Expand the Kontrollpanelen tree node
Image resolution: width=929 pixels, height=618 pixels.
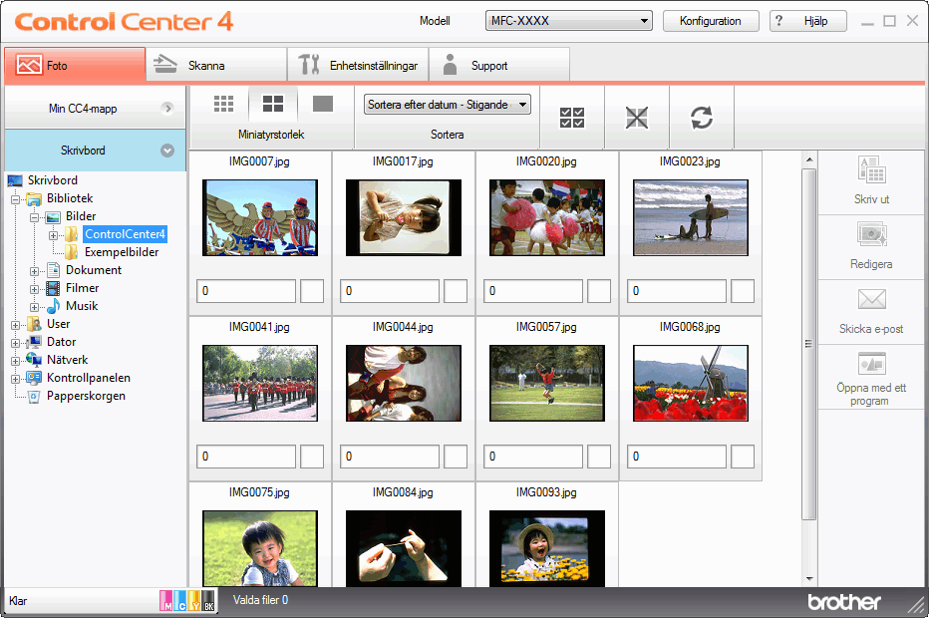click(x=15, y=379)
